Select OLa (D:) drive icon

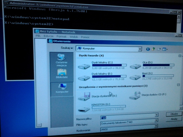tap(135, 67)
